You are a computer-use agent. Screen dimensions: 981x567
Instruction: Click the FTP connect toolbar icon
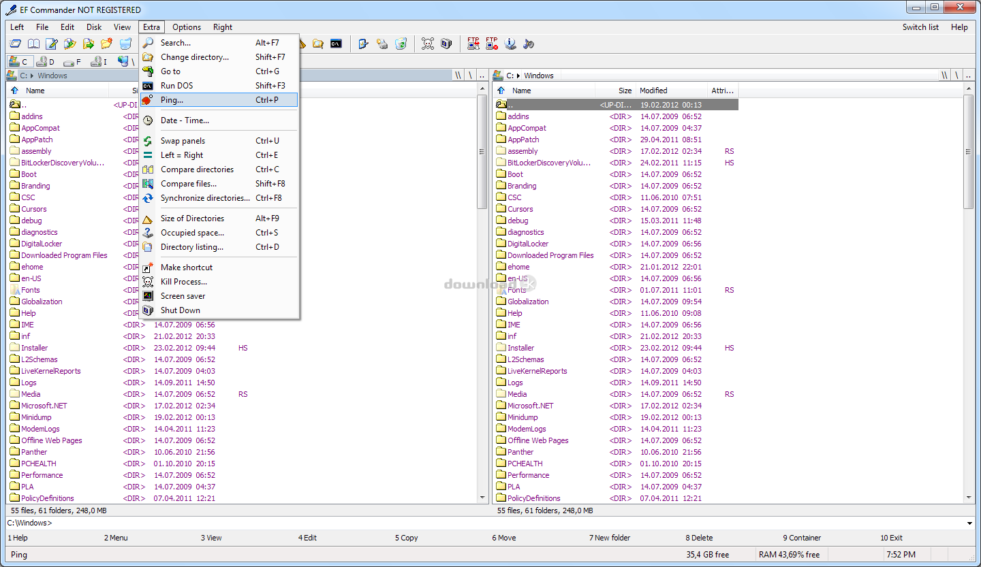pyautogui.click(x=473, y=44)
